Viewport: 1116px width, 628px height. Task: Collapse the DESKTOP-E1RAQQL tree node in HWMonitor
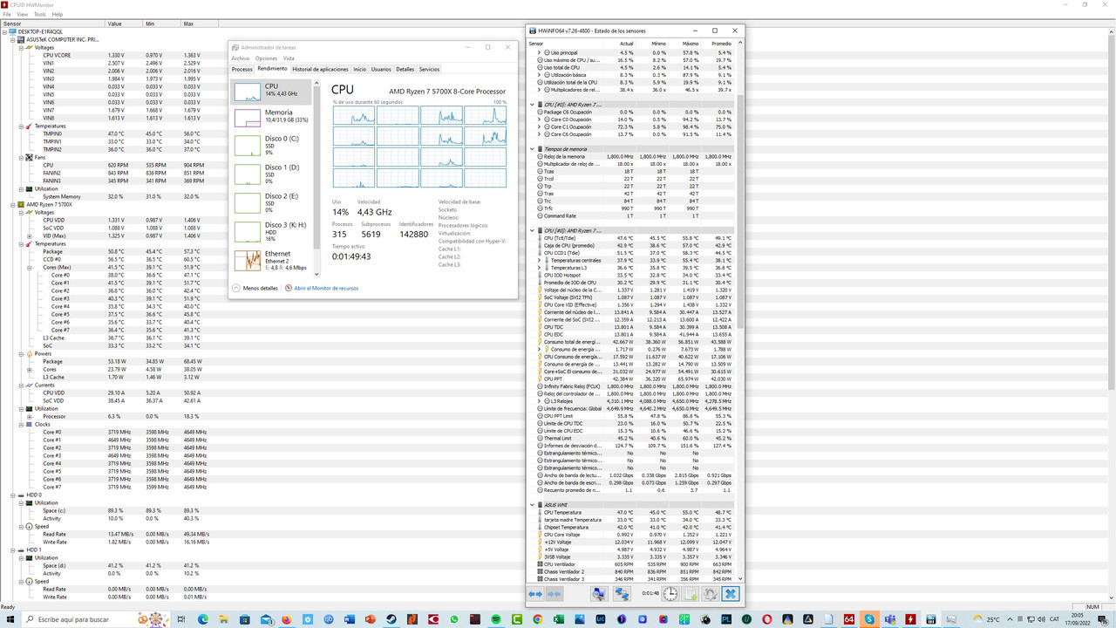click(5, 31)
